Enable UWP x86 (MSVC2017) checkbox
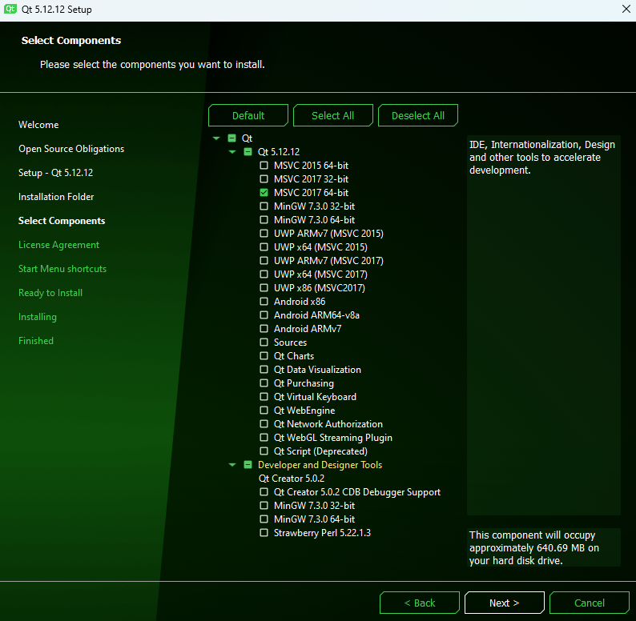This screenshot has width=636, height=621. click(x=264, y=288)
